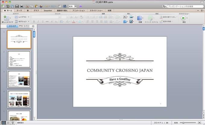Toggle strikethrough formatting
Viewport: 205px width, 125px height.
(x=47, y=21)
